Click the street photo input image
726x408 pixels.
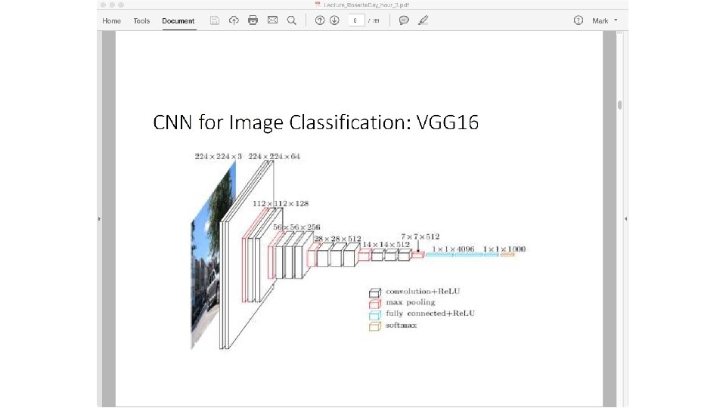[213, 256]
